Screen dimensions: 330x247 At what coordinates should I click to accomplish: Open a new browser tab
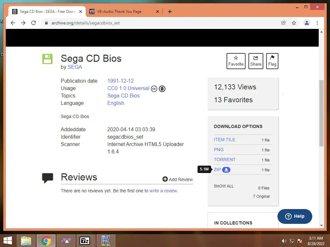[170, 12]
